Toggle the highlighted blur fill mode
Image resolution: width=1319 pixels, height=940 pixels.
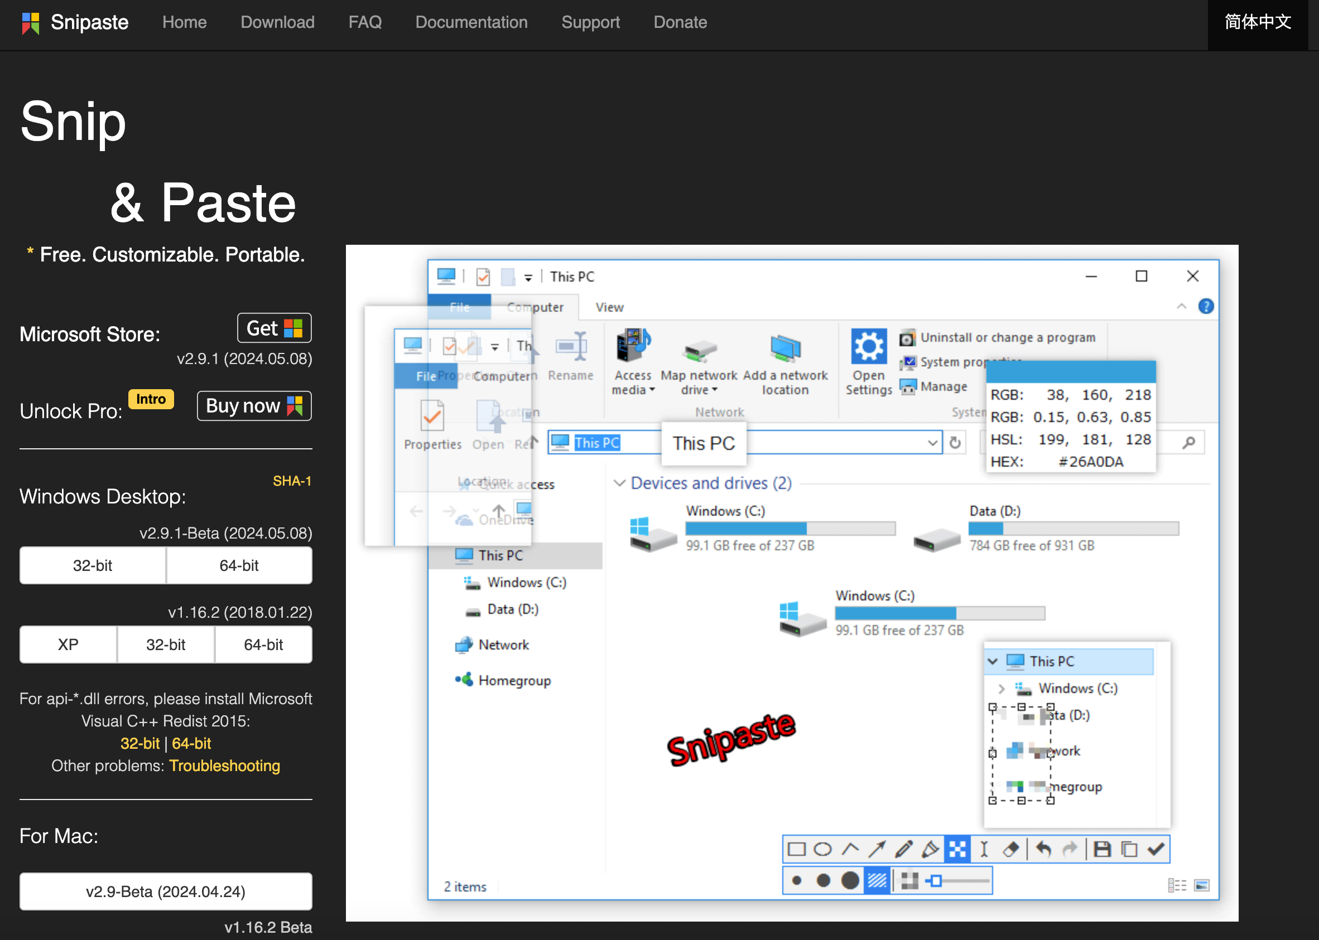pos(877,880)
